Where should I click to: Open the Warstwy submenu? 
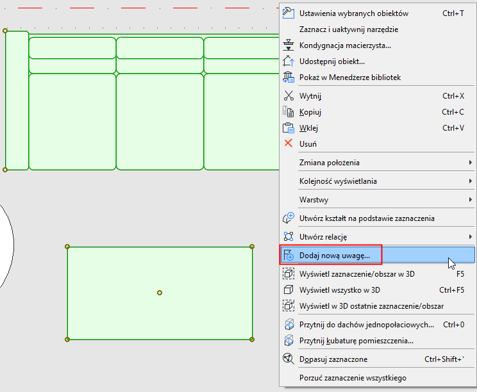(x=377, y=200)
